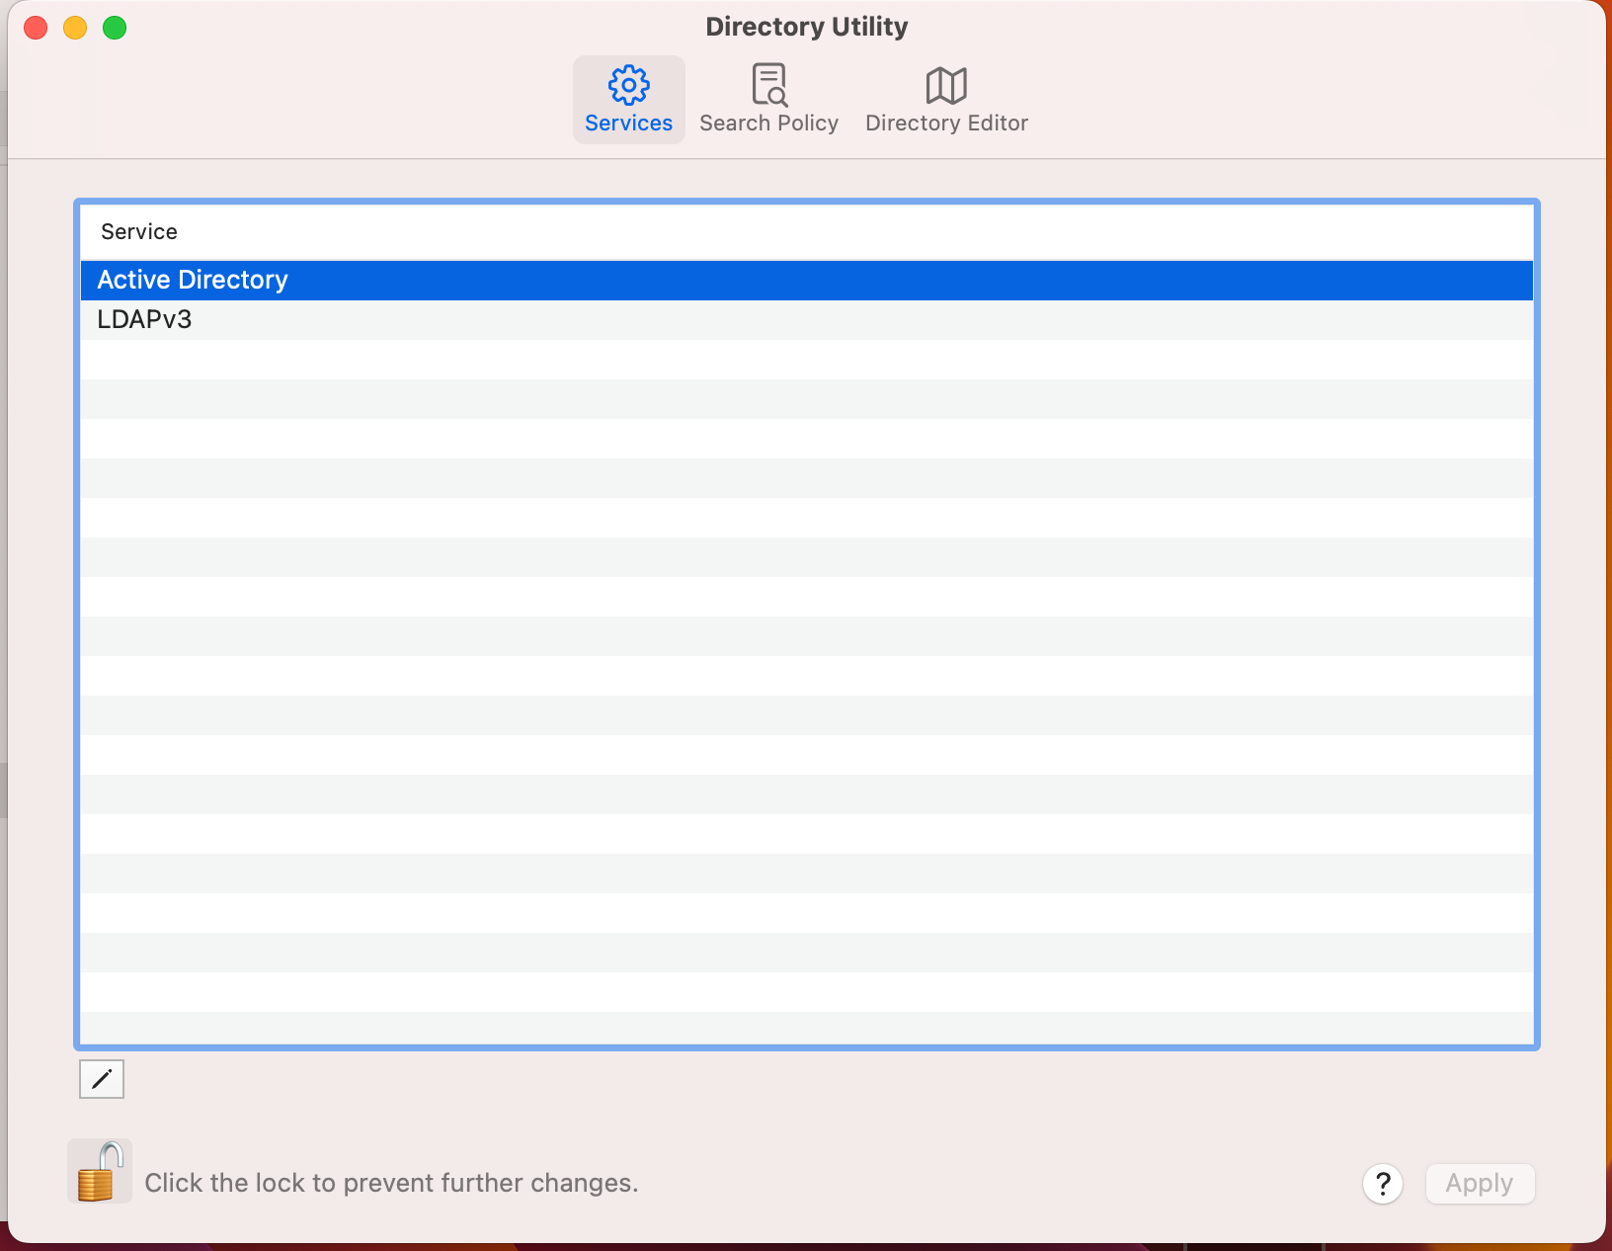Select the LDAPv3 service row
1612x1251 pixels.
806,319
